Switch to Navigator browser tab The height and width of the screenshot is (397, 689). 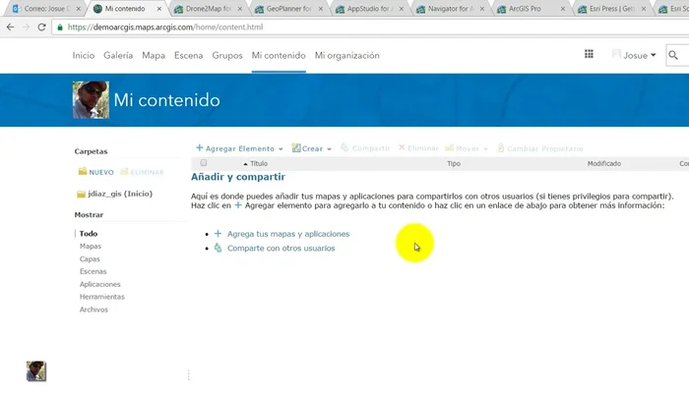(450, 9)
